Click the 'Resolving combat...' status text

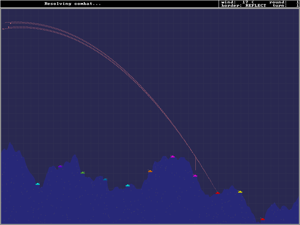coord(73,4)
